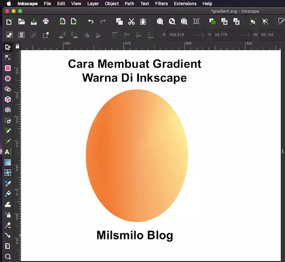Create a clone of selection
This screenshot has height=262, width=285.
tap(224, 22)
